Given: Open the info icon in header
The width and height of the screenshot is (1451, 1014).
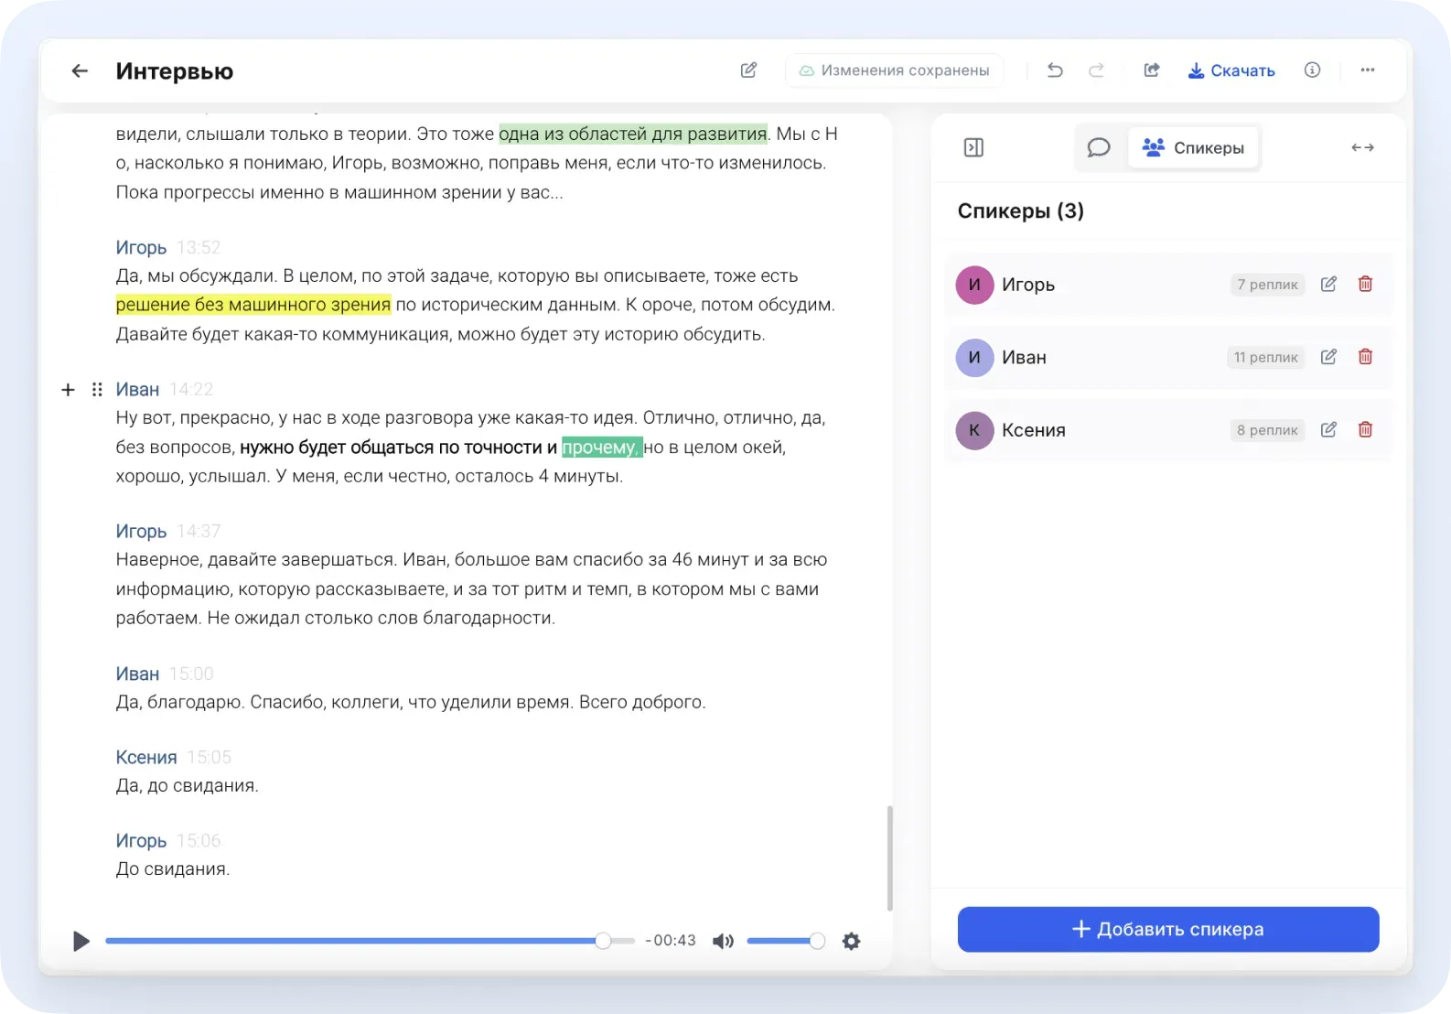Looking at the screenshot, I should click(x=1312, y=70).
